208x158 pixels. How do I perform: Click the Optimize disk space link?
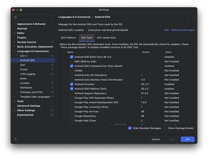[183, 30]
